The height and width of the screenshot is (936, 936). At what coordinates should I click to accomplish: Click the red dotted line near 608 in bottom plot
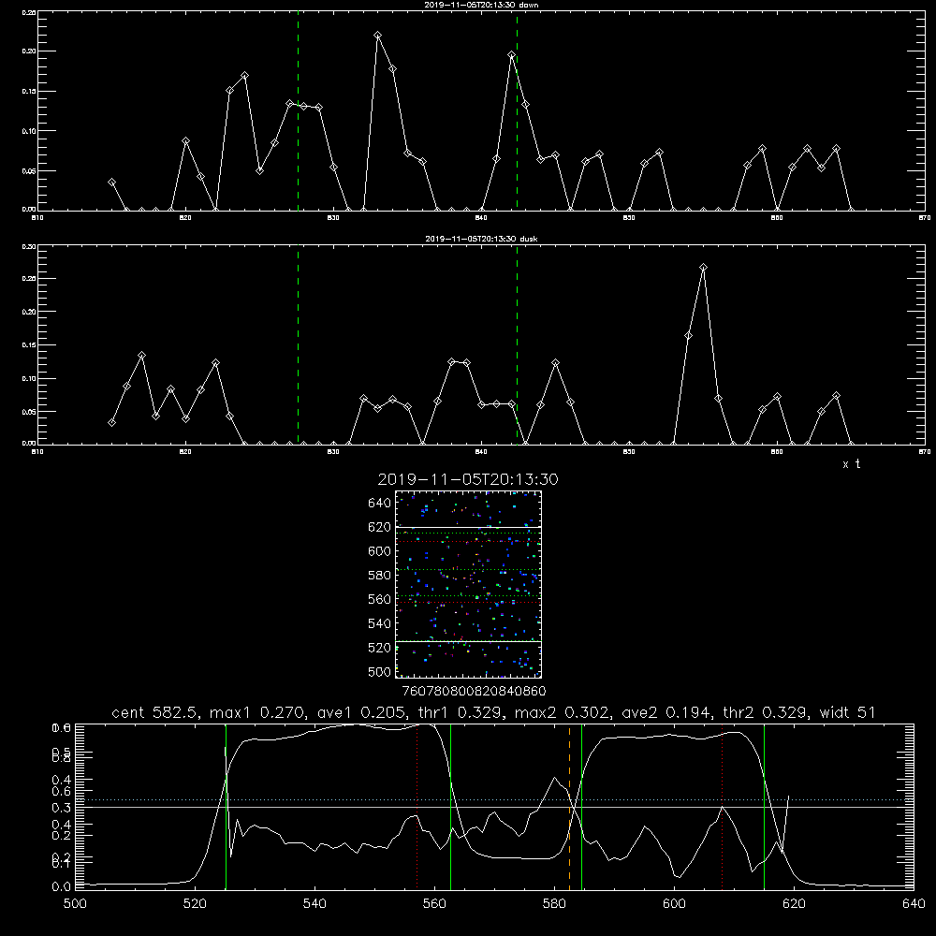tap(723, 807)
